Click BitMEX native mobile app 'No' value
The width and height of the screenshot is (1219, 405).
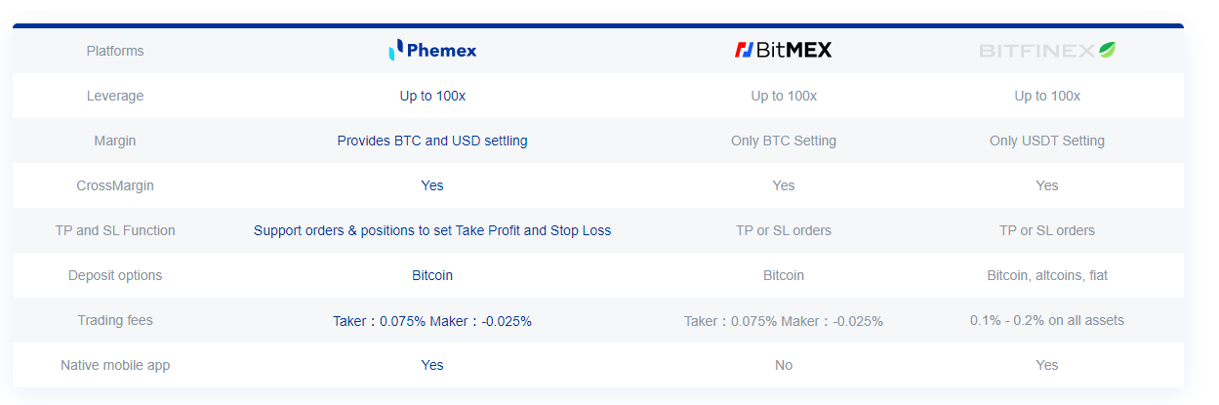784,365
